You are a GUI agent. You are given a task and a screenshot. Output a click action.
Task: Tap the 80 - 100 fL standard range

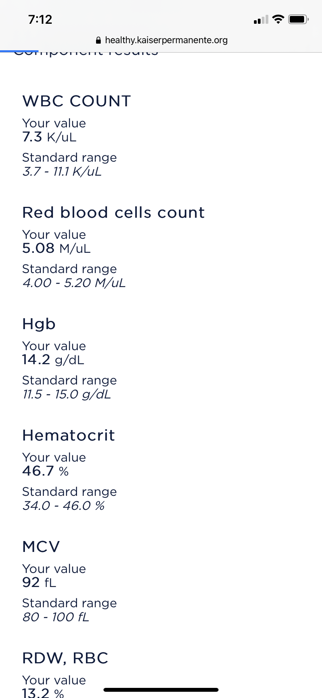click(x=56, y=617)
